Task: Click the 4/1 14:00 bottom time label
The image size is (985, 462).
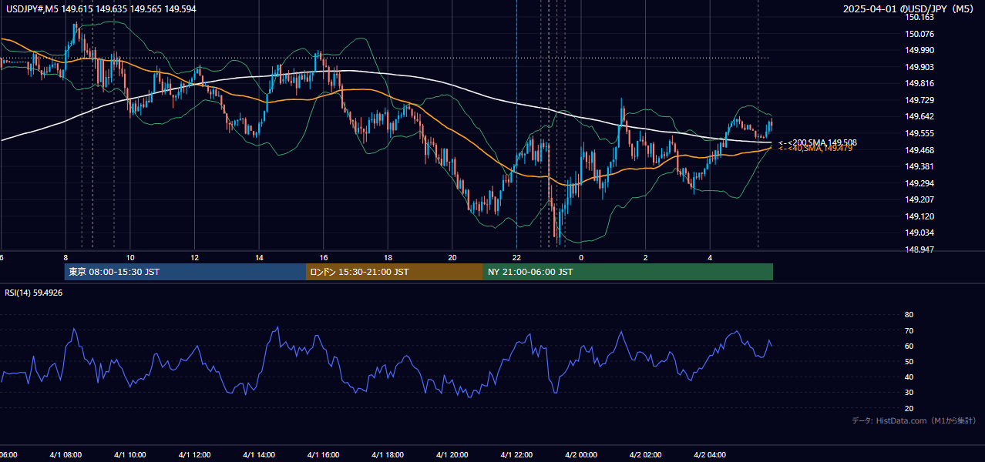Action: click(x=259, y=455)
